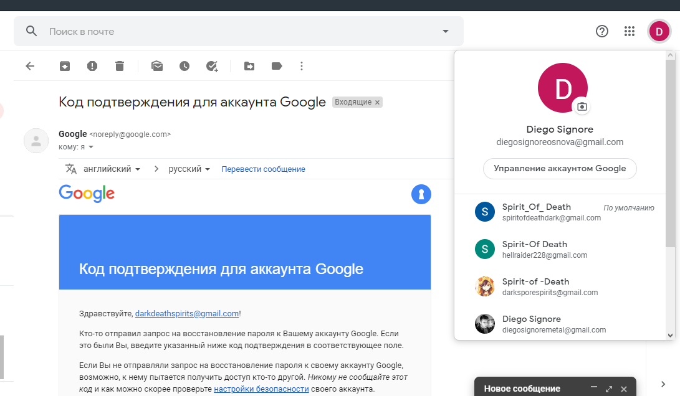The image size is (680, 396).
Task: Close the Новое сообщение compose window
Action: coord(624,389)
